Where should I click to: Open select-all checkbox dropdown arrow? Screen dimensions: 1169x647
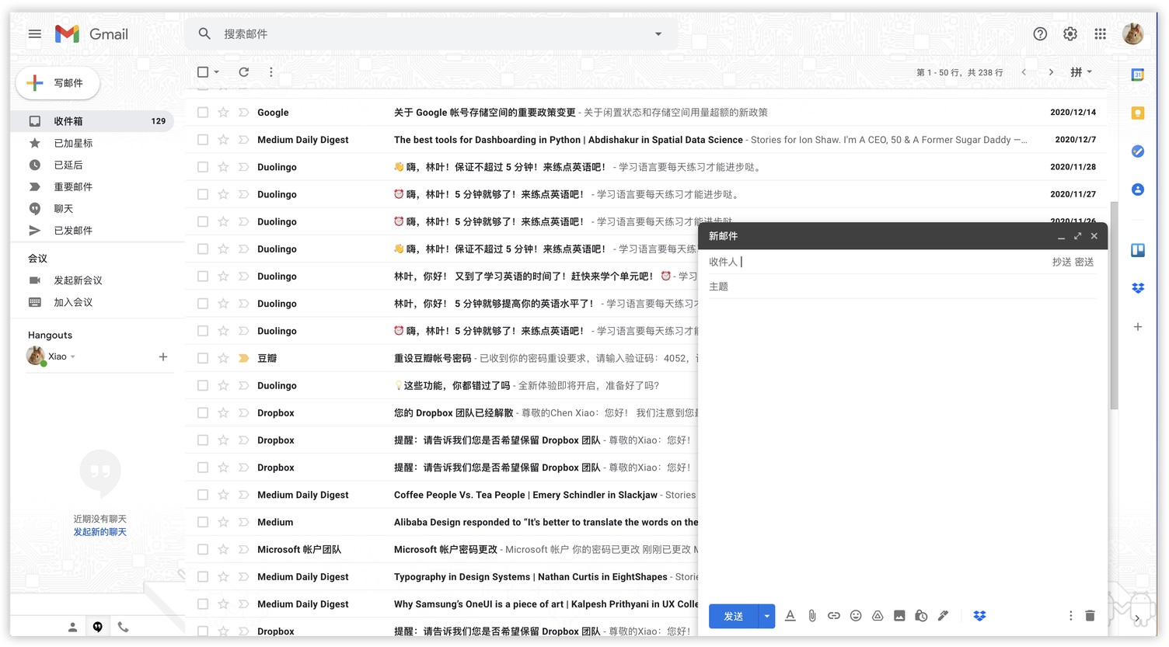(217, 72)
